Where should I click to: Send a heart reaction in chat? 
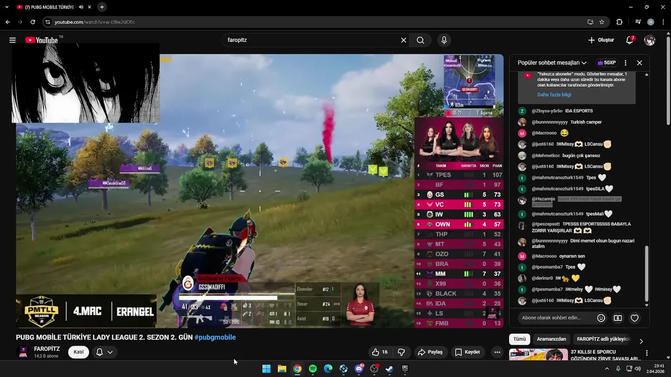pos(635,318)
